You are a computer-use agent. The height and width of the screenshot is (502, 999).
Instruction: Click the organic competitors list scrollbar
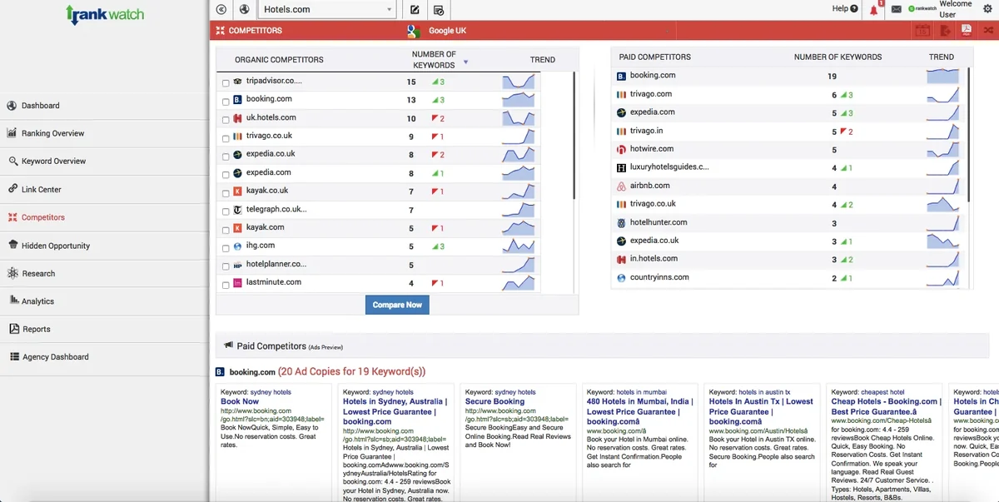(x=574, y=136)
